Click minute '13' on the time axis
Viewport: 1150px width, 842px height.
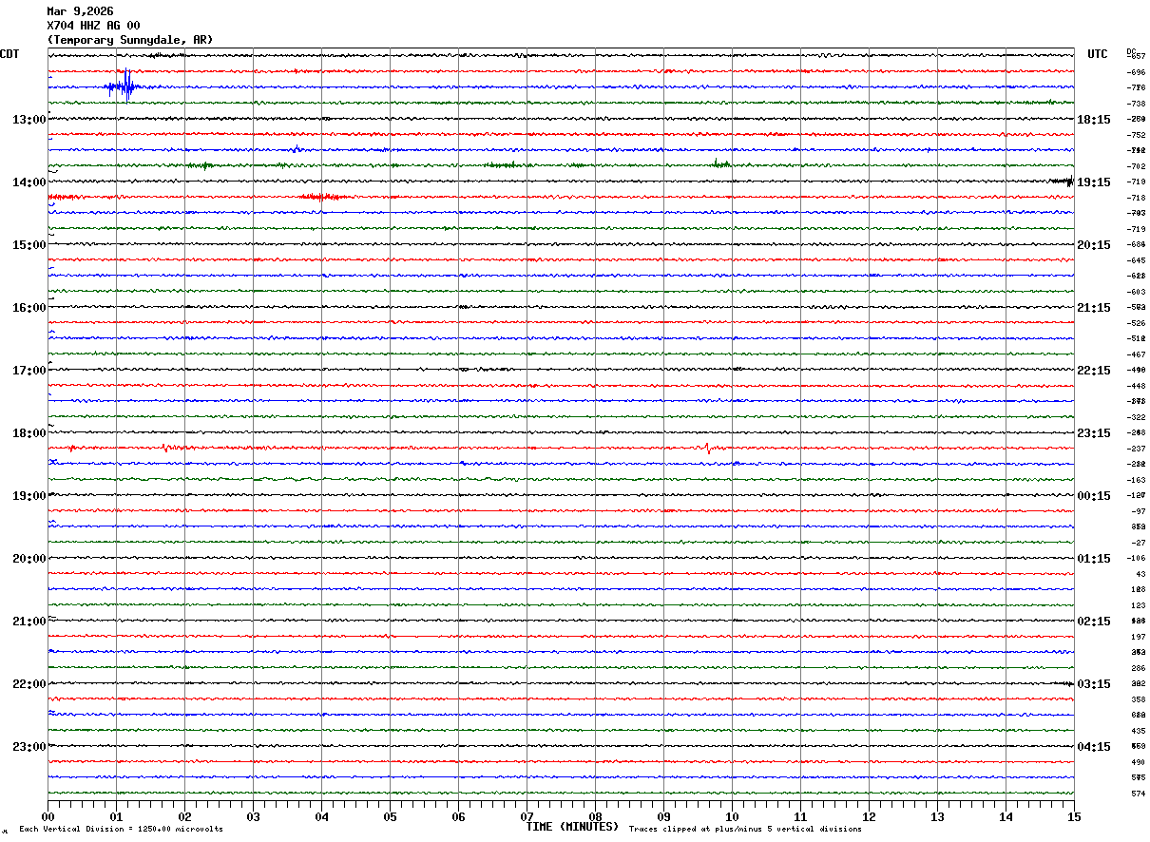937,816
